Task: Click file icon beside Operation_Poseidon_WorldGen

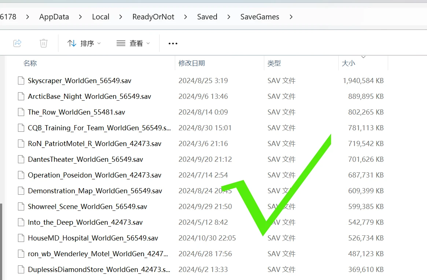Action: [21, 175]
